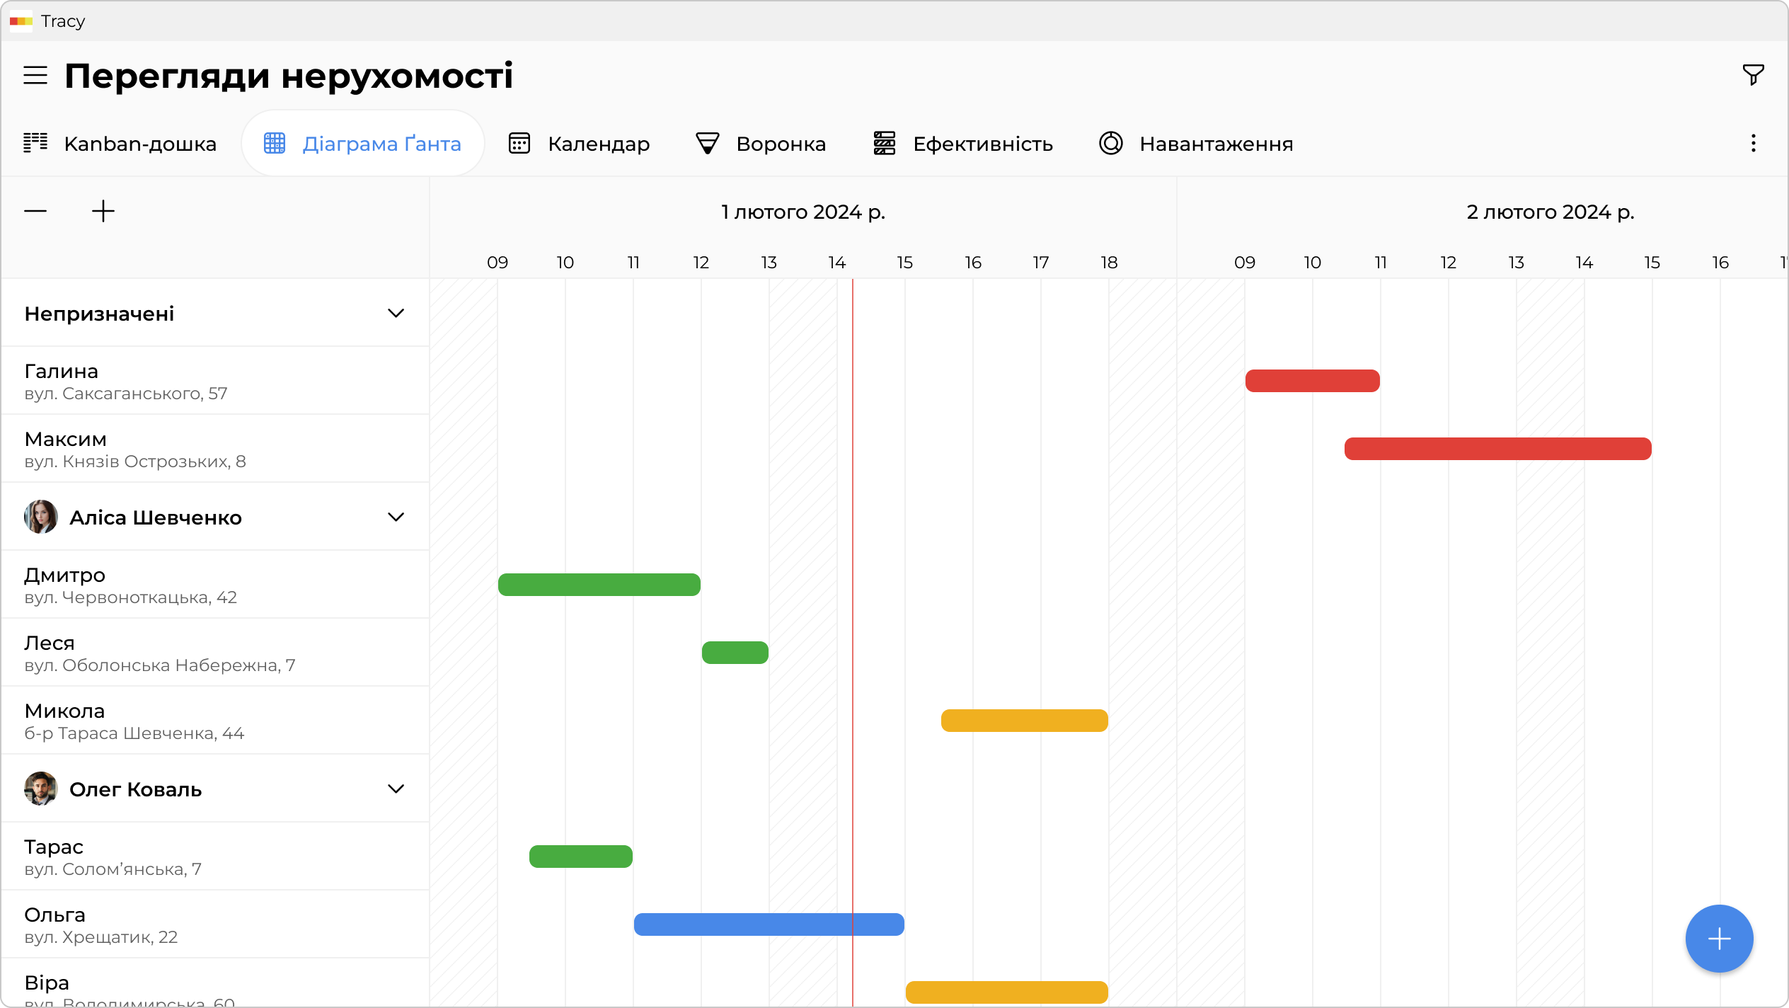Collapse Аліса Шевченко's task group
Viewport: 1789px width, 1008px height.
click(x=396, y=517)
